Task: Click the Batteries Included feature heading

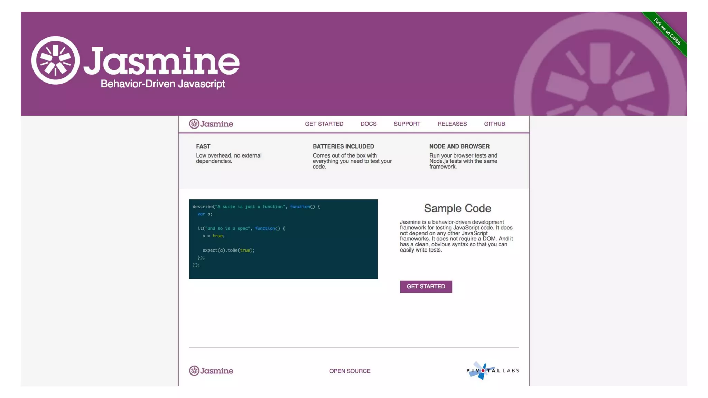Action: (x=343, y=146)
